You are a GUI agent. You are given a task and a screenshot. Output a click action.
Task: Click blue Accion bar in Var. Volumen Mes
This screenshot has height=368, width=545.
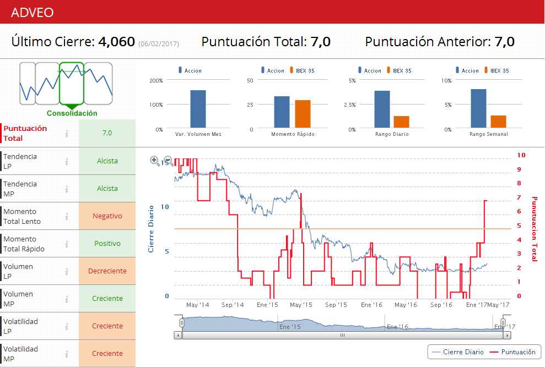[198, 109]
